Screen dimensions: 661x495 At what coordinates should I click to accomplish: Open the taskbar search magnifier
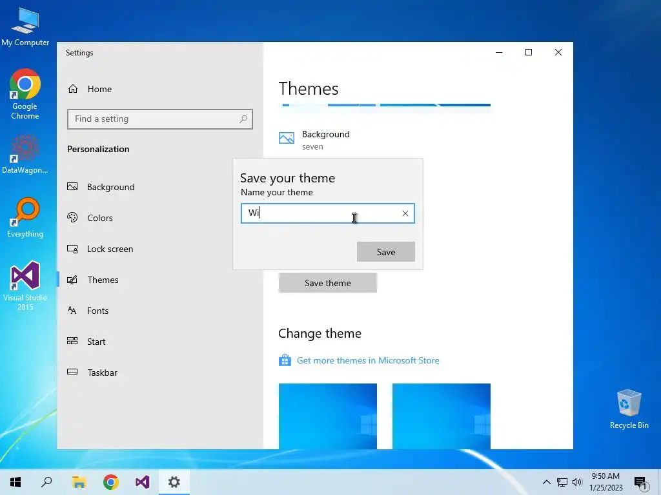[x=46, y=482]
